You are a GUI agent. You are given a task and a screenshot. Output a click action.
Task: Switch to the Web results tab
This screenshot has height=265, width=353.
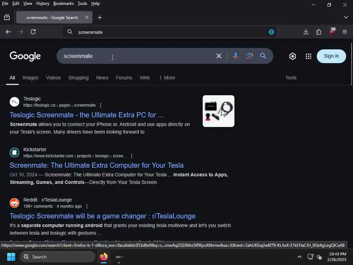tap(144, 78)
